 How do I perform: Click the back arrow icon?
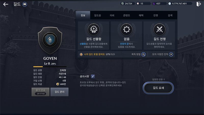tap(6, 4)
